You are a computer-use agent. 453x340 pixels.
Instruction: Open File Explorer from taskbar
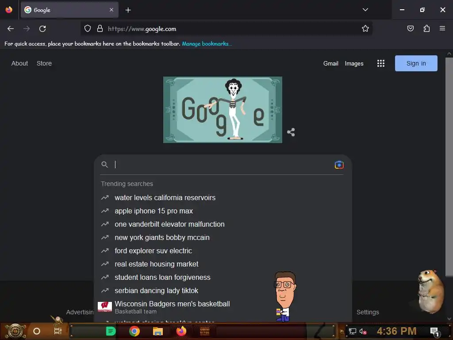pyautogui.click(x=158, y=331)
